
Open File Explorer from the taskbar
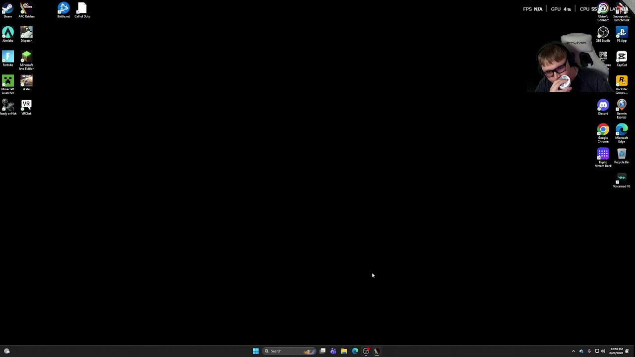344,351
